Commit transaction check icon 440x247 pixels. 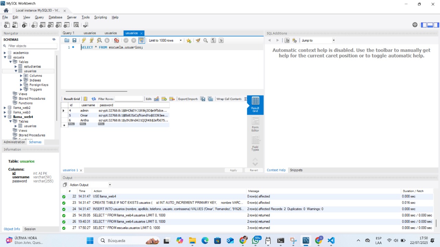126,41
